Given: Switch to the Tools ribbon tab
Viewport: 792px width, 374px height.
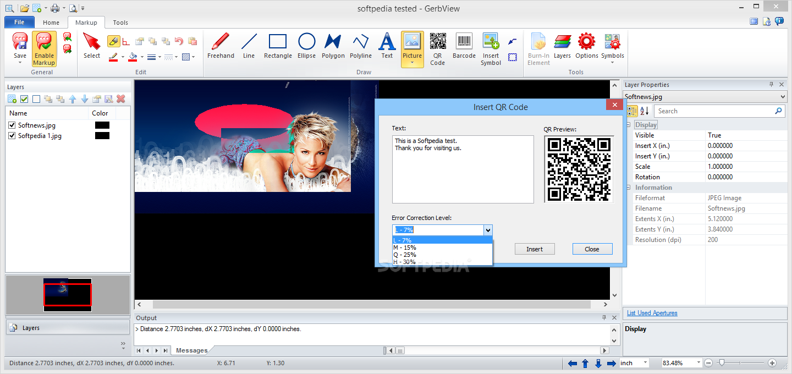Looking at the screenshot, I should click(120, 23).
